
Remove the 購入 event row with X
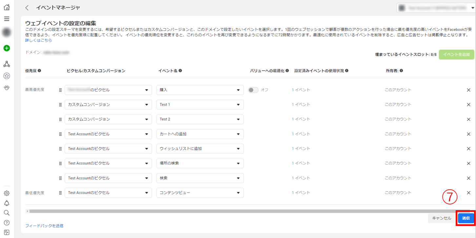(x=468, y=90)
